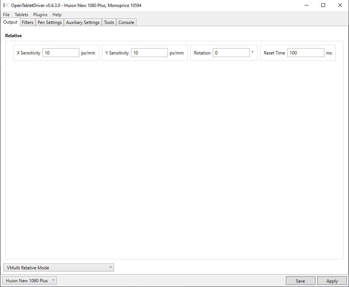The height and width of the screenshot is (287, 349).
Task: Switch to the Filters tab
Action: point(27,22)
